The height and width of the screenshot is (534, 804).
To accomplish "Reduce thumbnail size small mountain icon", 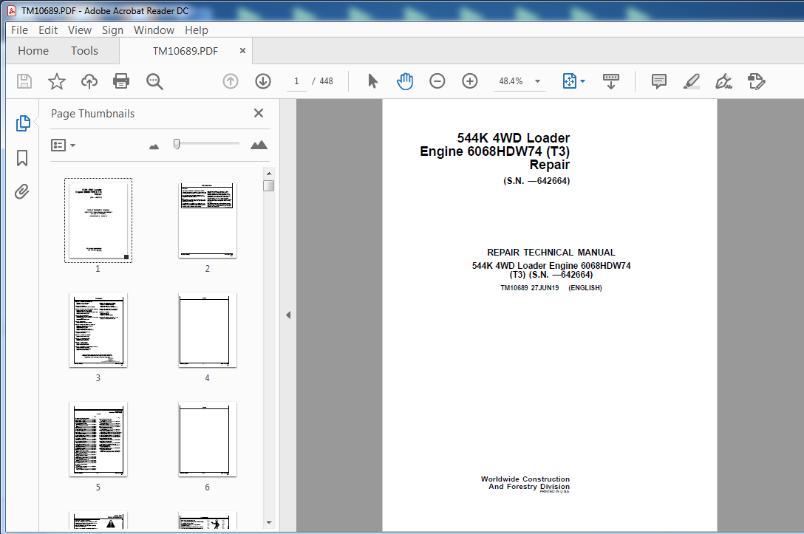I will tap(154, 147).
